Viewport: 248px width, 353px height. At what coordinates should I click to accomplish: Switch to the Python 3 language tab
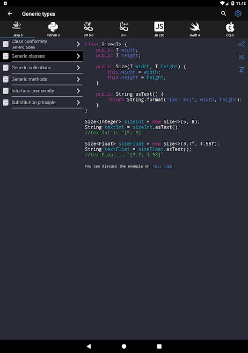click(x=53, y=29)
